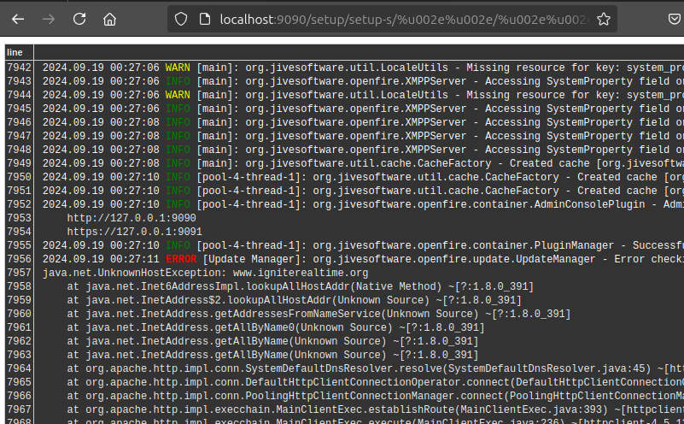Click line number 7957 in the gutter

(19, 273)
